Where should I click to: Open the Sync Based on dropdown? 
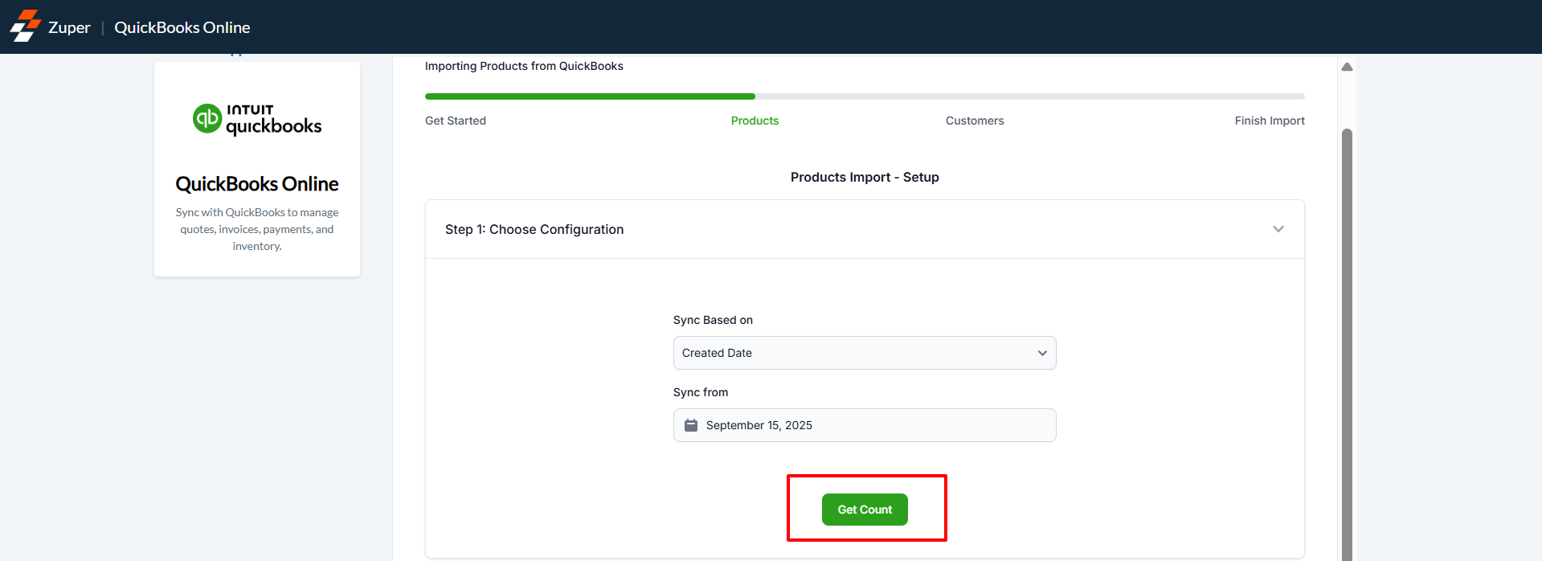865,353
